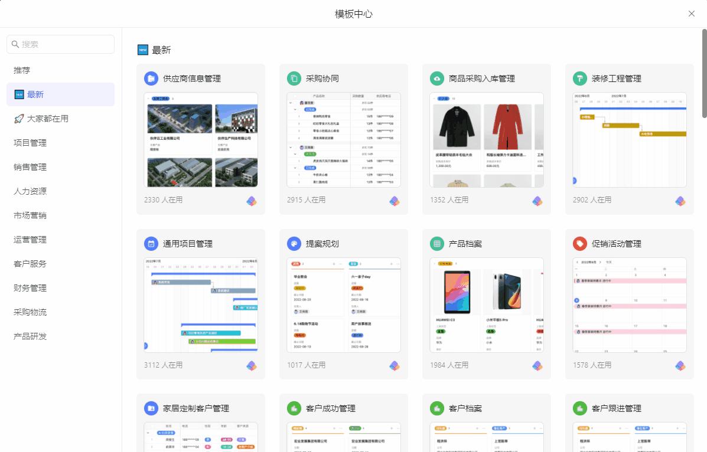
Task: Click the green 采购协同 template icon
Action: click(294, 78)
